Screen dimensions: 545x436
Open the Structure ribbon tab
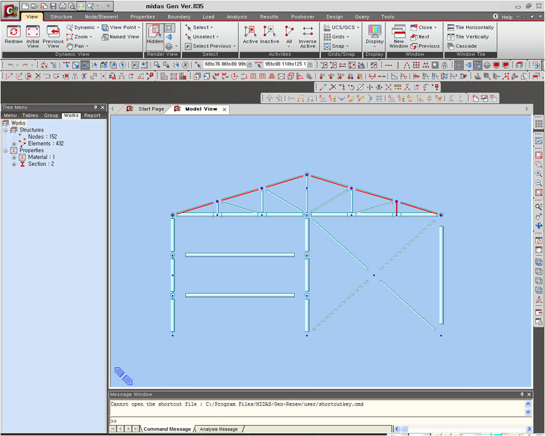(x=61, y=17)
